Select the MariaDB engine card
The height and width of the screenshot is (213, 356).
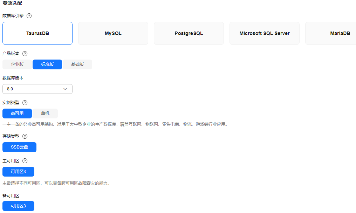point(330,33)
